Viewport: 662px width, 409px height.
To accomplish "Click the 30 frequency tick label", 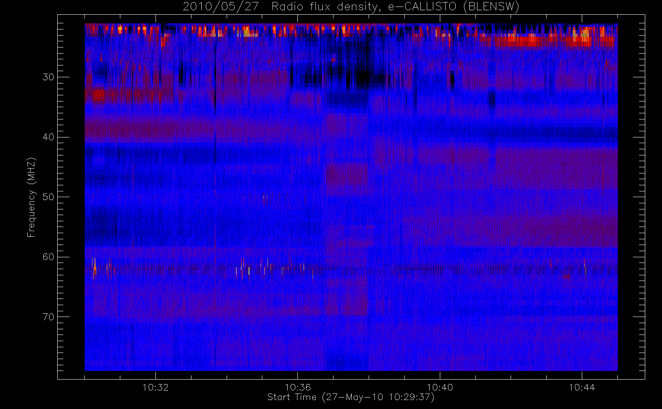I will pos(48,77).
